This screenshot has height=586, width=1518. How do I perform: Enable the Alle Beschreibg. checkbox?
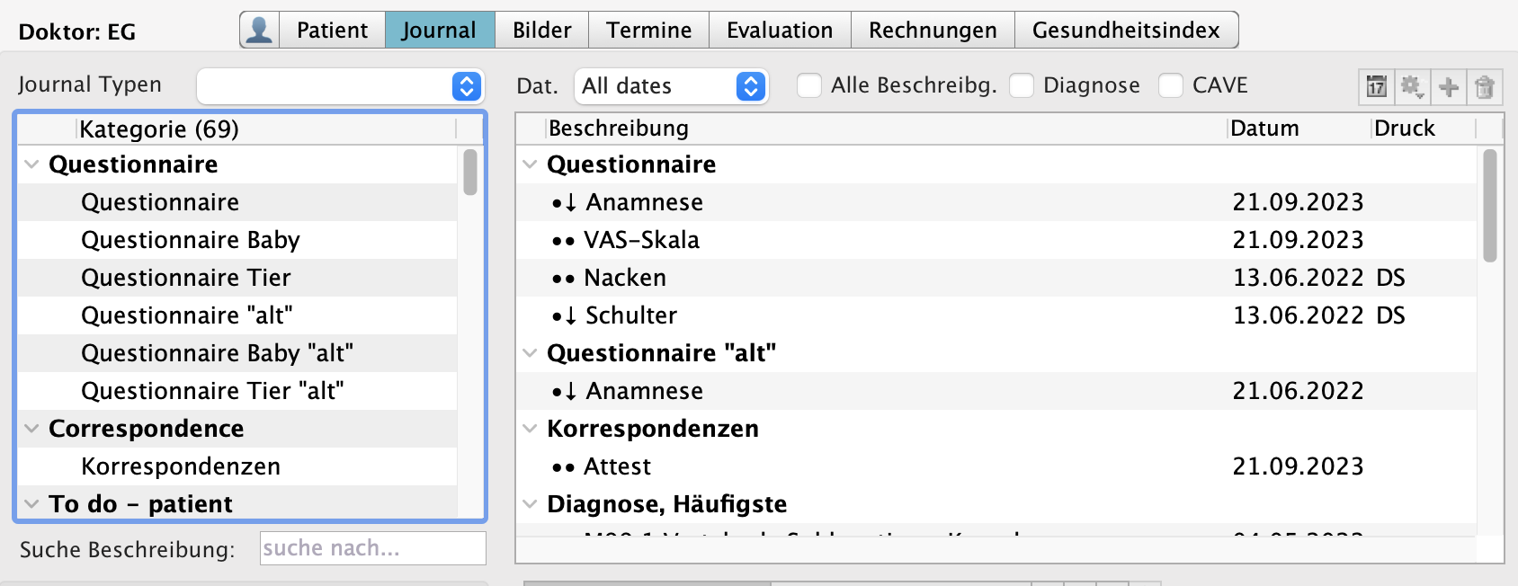click(809, 85)
